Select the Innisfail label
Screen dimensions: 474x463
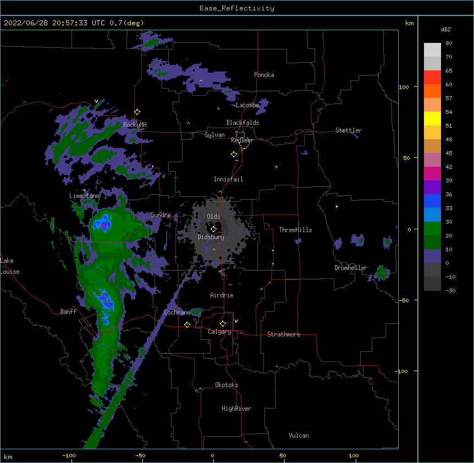(228, 179)
